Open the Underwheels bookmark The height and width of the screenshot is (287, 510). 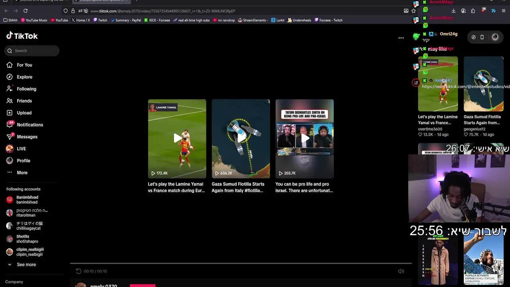click(299, 20)
